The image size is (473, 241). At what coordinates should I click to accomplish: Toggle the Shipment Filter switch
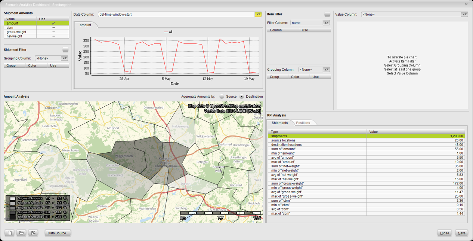pyautogui.click(x=65, y=50)
